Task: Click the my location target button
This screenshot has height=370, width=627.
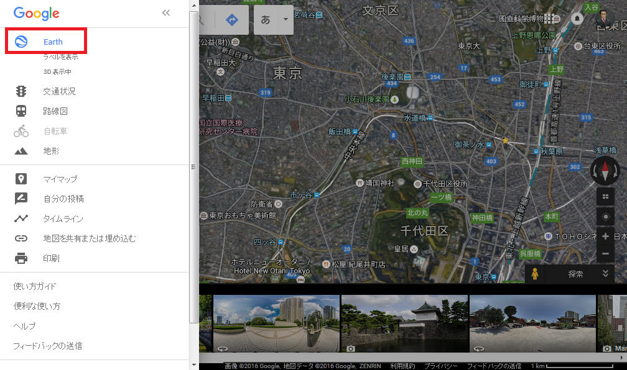Action: coord(605,217)
